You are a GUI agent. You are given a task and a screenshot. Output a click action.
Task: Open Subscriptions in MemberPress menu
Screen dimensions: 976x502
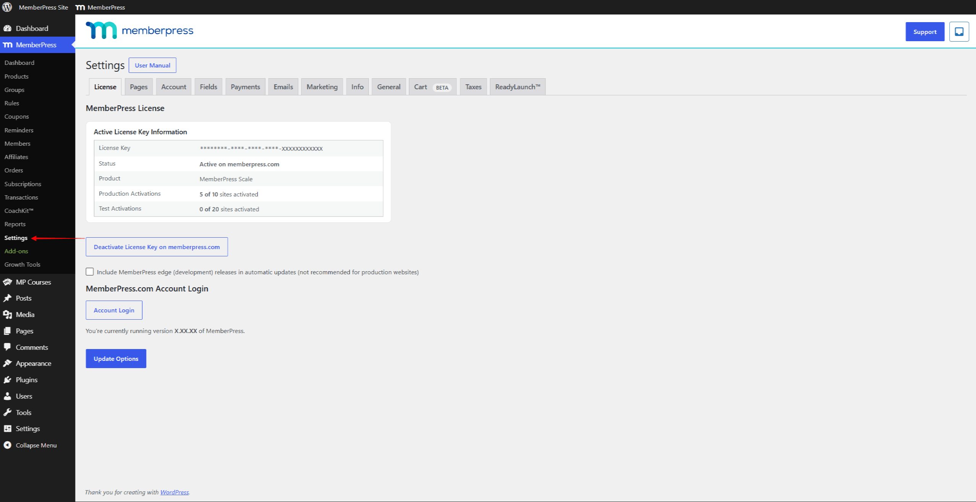click(x=23, y=184)
